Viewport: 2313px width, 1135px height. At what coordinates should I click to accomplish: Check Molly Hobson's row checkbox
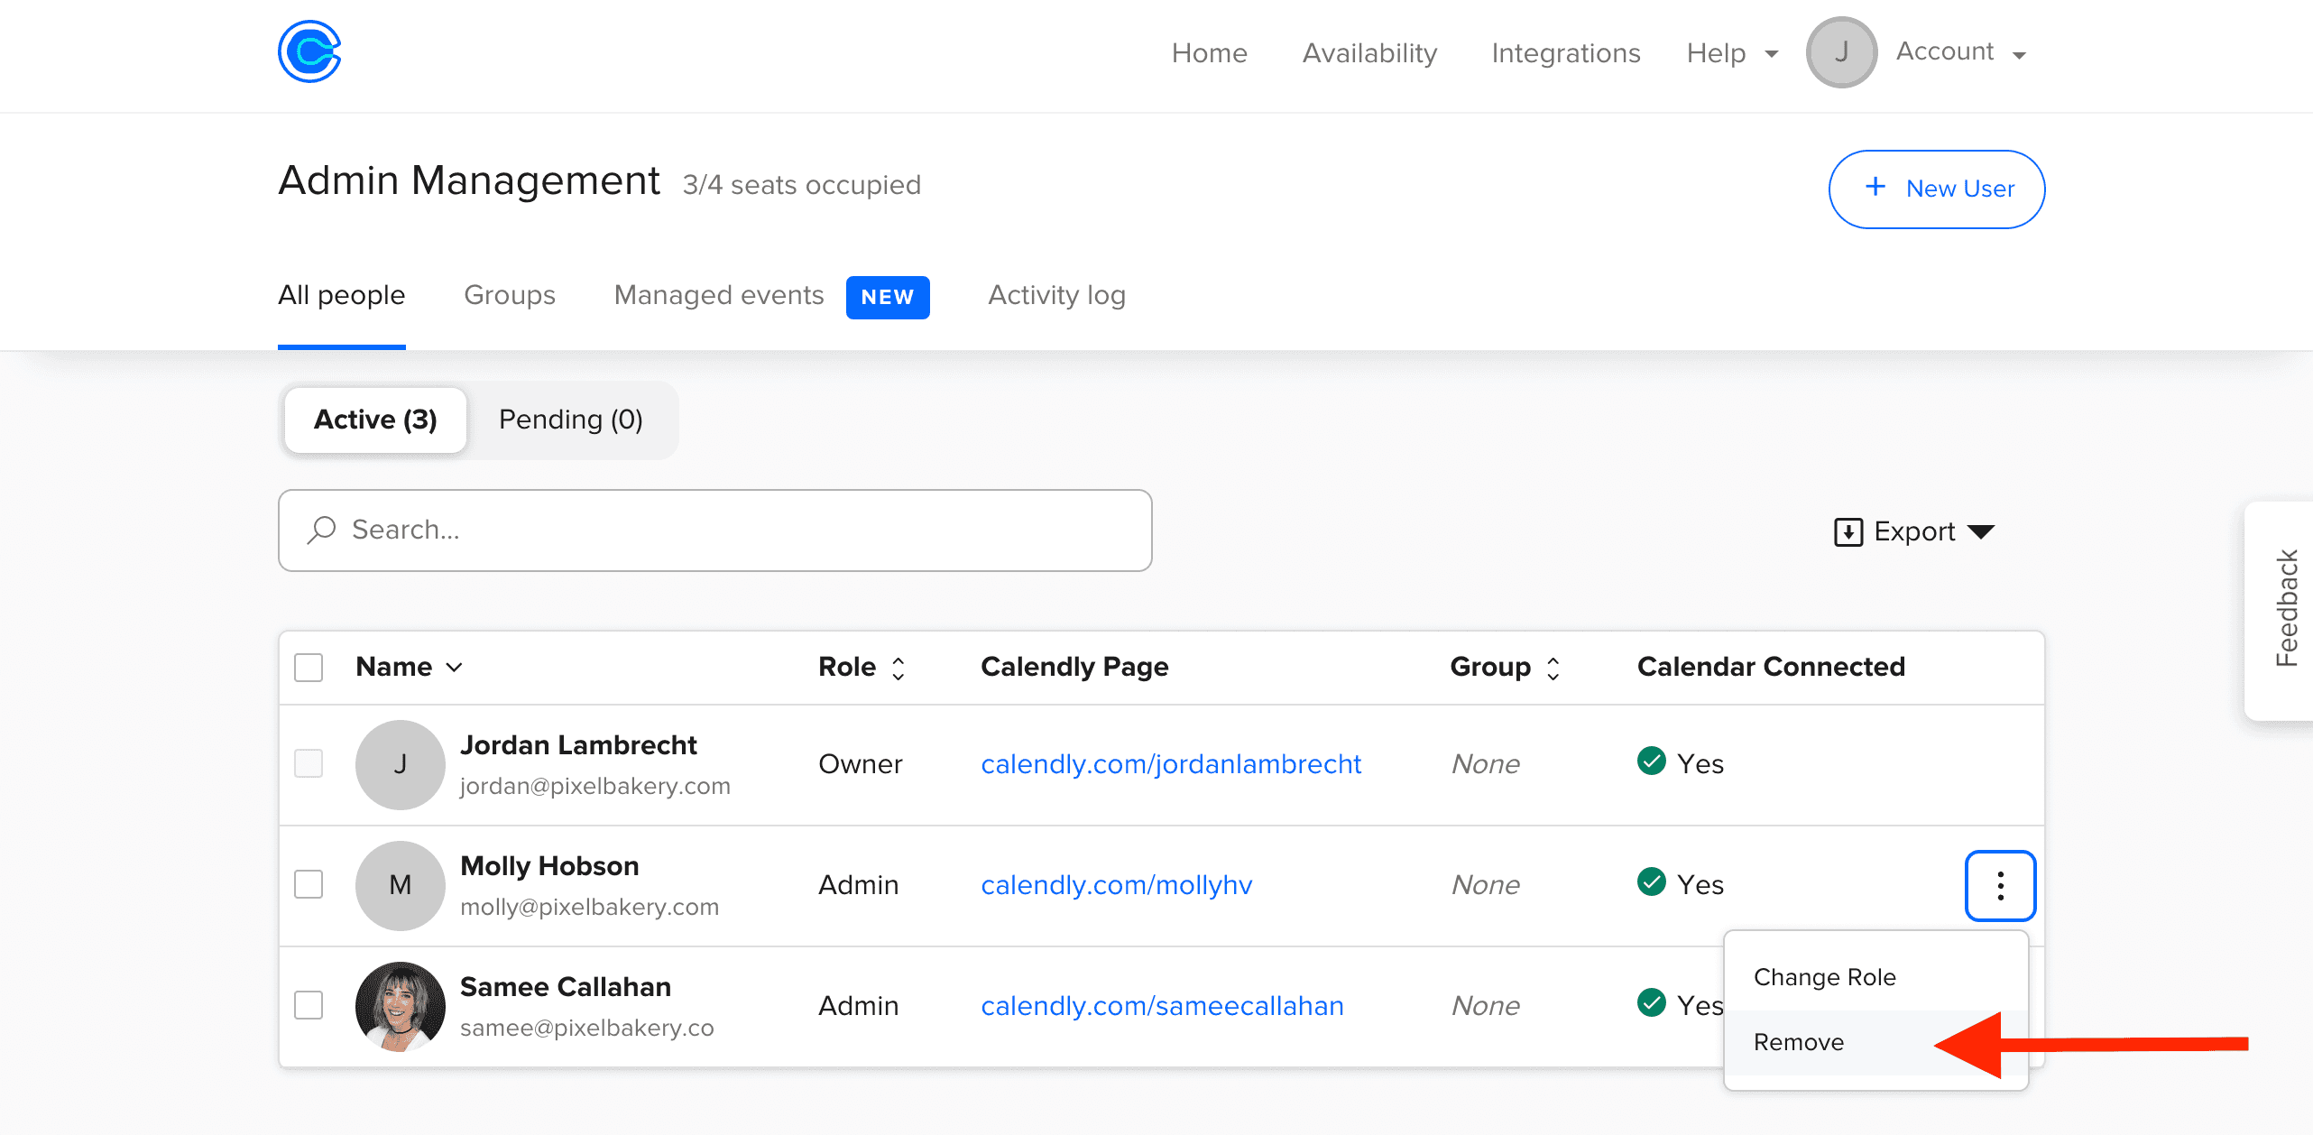coord(309,884)
